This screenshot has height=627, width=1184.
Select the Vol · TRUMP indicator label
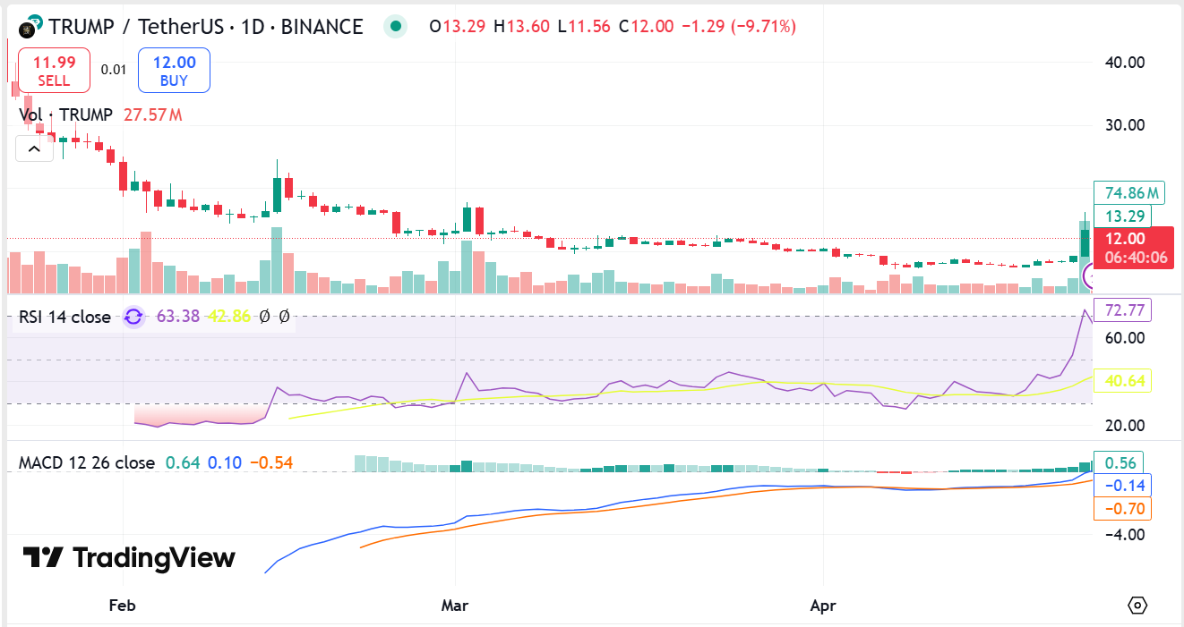[x=66, y=114]
